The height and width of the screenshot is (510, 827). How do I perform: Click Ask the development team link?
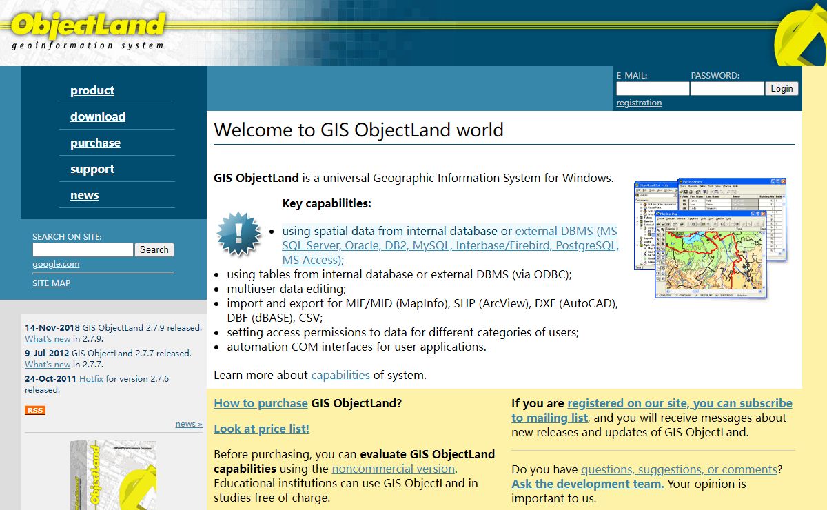(588, 484)
